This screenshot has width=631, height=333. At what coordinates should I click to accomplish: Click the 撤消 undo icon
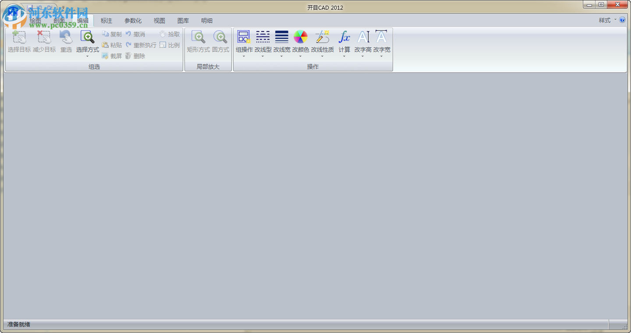128,34
